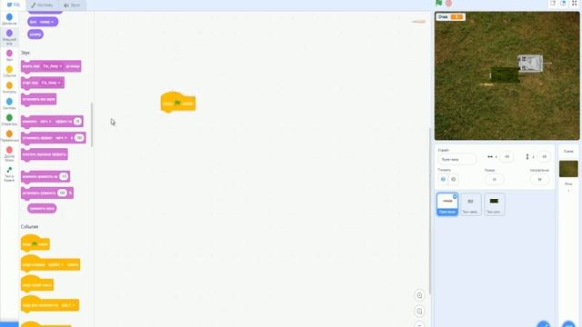This screenshot has width=582, height=327.
Task: Click the score variable monitor on stage
Action: coord(451,17)
